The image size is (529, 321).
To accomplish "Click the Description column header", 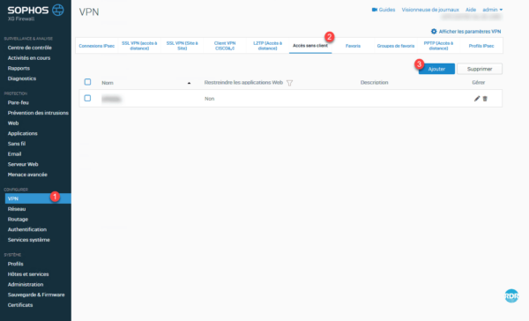I will pyautogui.click(x=374, y=82).
